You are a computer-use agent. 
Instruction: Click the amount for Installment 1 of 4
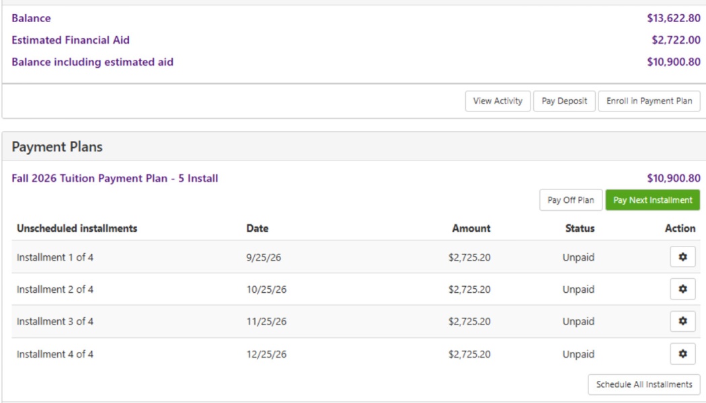pyautogui.click(x=469, y=257)
